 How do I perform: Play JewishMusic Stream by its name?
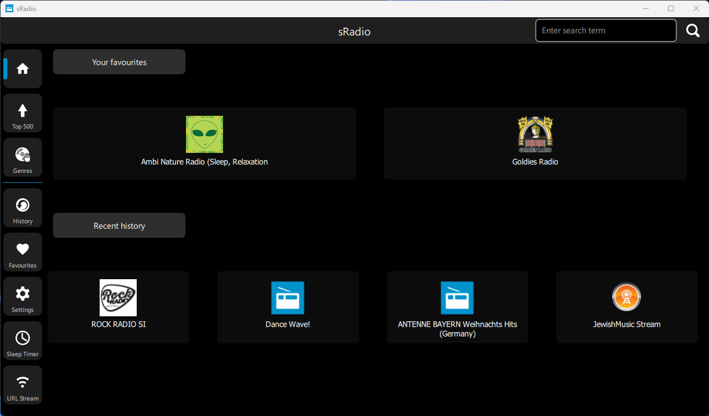coord(627,324)
